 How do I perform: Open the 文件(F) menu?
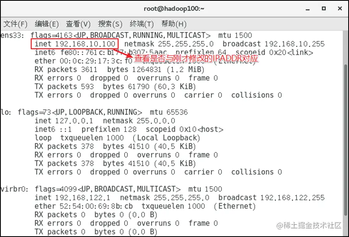pyautogui.click(x=15, y=24)
